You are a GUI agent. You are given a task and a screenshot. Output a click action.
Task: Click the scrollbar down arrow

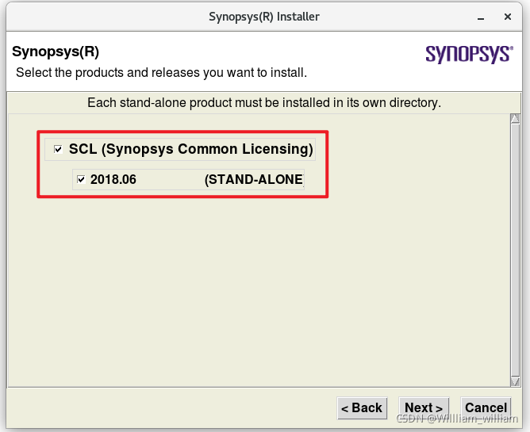coord(515,382)
